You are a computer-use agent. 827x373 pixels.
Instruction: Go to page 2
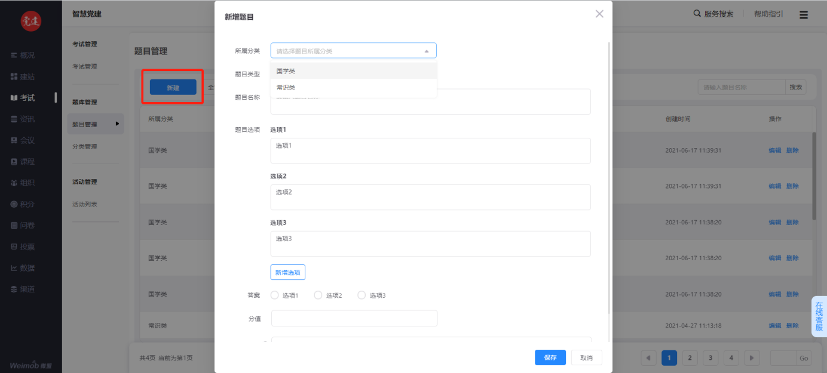(x=690, y=358)
